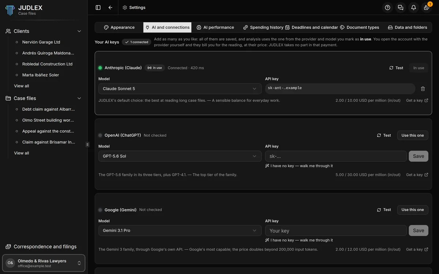Screen dimensions: 439x274
Task: Click OpenAI's walk me through it link
Action: click(299, 166)
